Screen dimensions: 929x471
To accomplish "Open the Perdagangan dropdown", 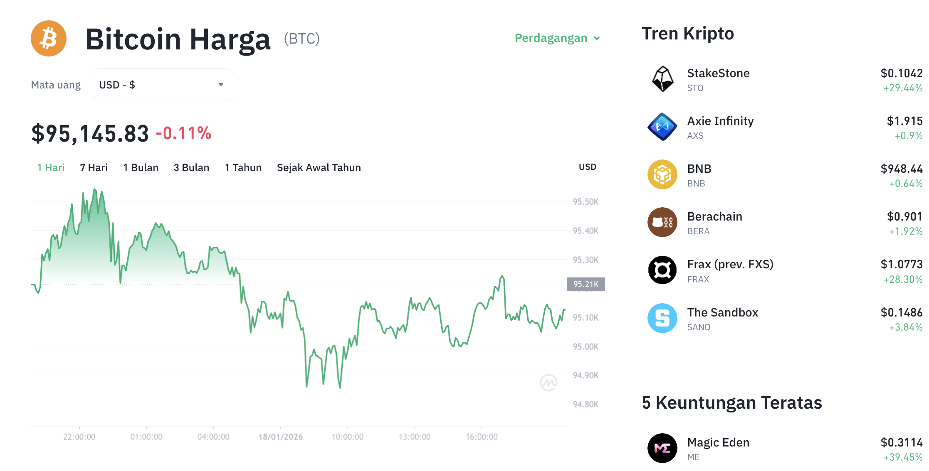I will 557,38.
